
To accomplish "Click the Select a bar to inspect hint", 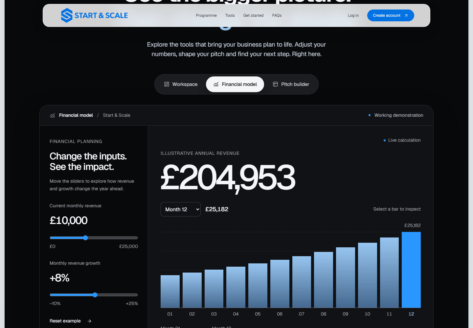I will pos(397,209).
